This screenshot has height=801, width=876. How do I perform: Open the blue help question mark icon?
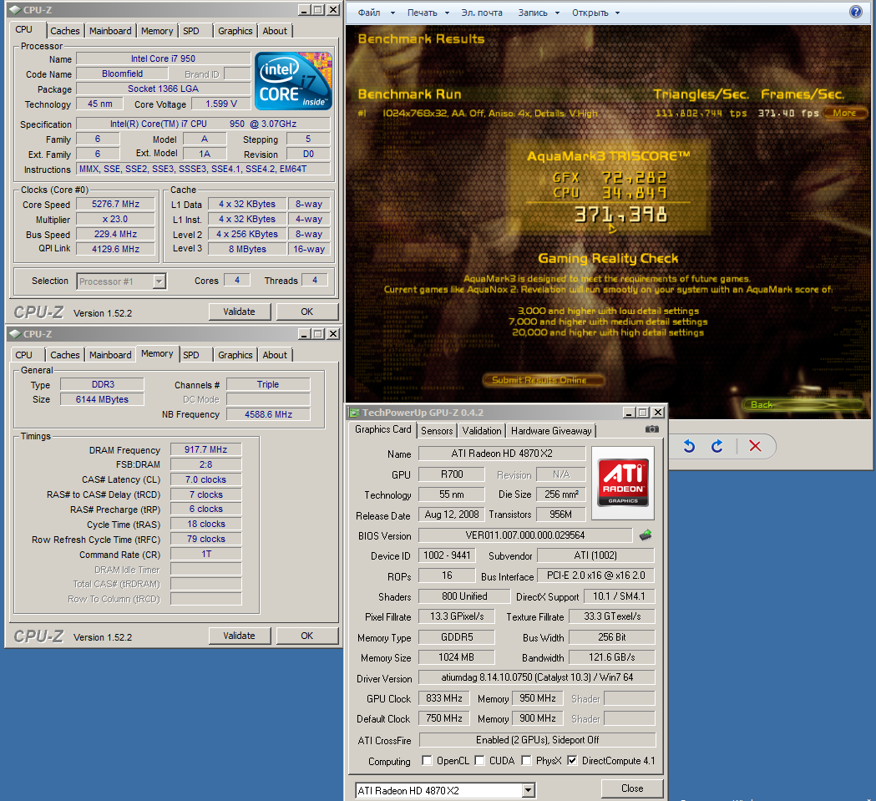pos(855,12)
